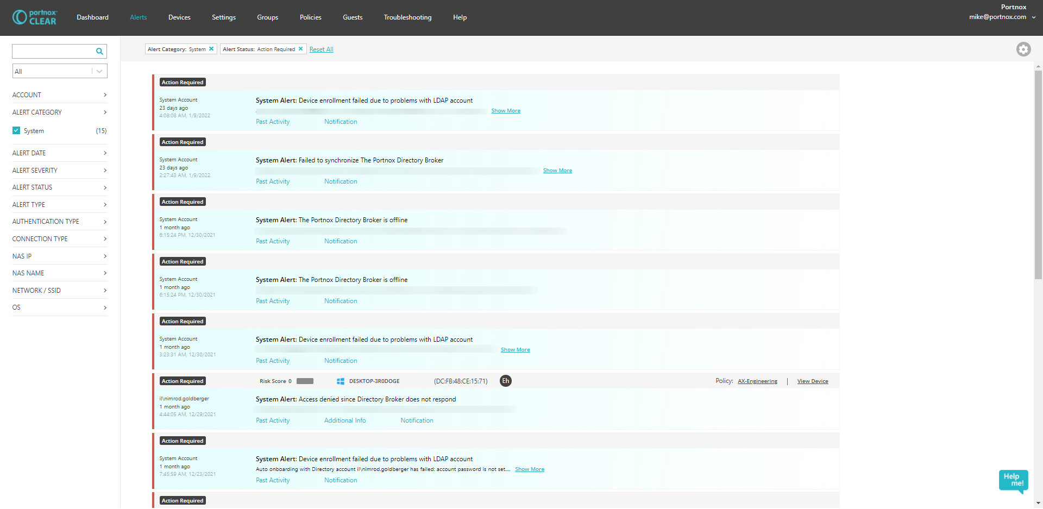
Task: Open the user account dropdown arrow
Action: (1034, 17)
